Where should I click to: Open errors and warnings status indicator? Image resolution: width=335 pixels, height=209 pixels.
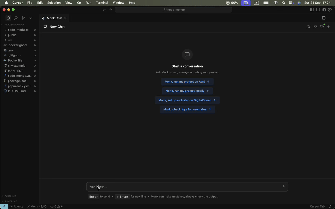pos(57,206)
